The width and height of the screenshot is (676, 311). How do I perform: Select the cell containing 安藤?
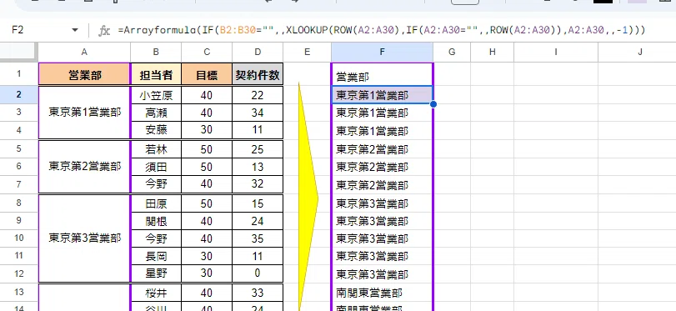click(x=156, y=130)
